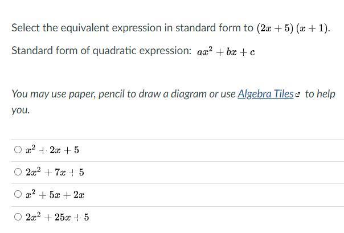Viewport: 344px width, 233px height.
Task: Pick the 2x² + 25x + 5 radio button
Action: (18, 217)
